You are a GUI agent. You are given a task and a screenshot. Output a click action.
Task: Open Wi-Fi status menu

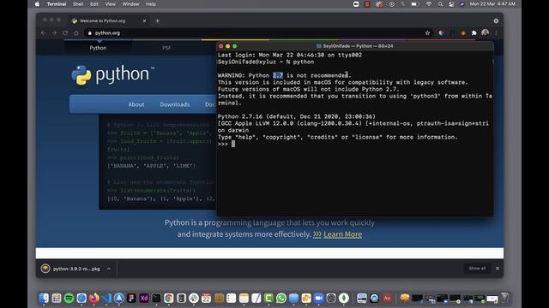coord(429,4)
